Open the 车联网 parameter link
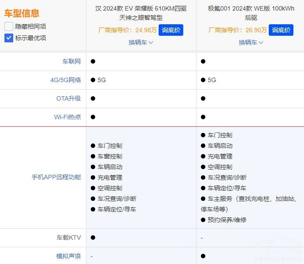 71,61
